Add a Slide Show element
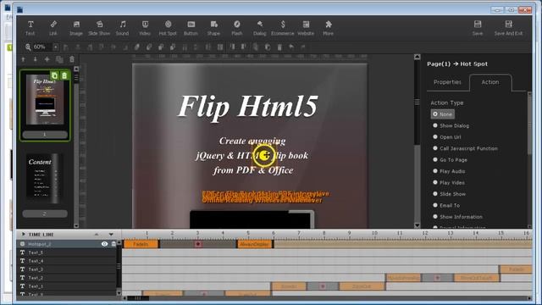 click(99, 28)
